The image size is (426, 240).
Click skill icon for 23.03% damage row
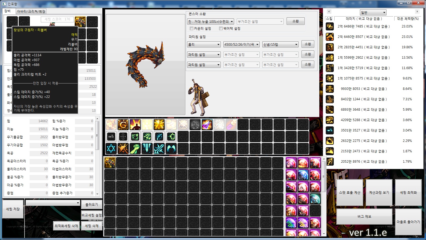click(330, 26)
